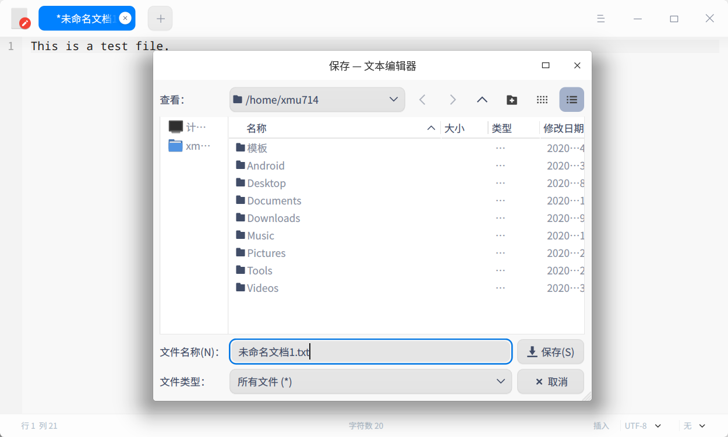This screenshot has width=728, height=437.
Task: Go back in save dialog navigation
Action: click(x=423, y=100)
